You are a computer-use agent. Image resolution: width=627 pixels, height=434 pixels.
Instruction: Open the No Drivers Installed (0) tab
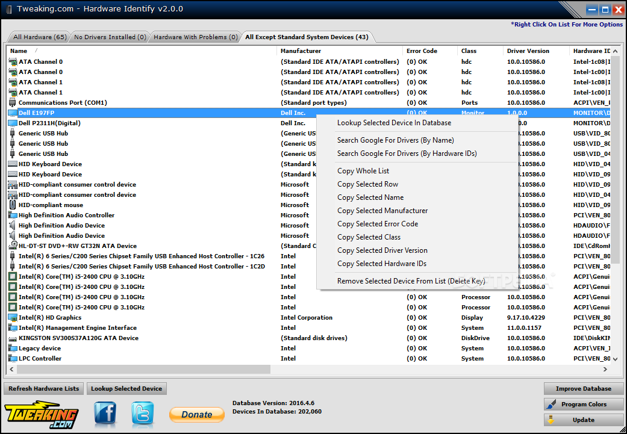pyautogui.click(x=110, y=37)
